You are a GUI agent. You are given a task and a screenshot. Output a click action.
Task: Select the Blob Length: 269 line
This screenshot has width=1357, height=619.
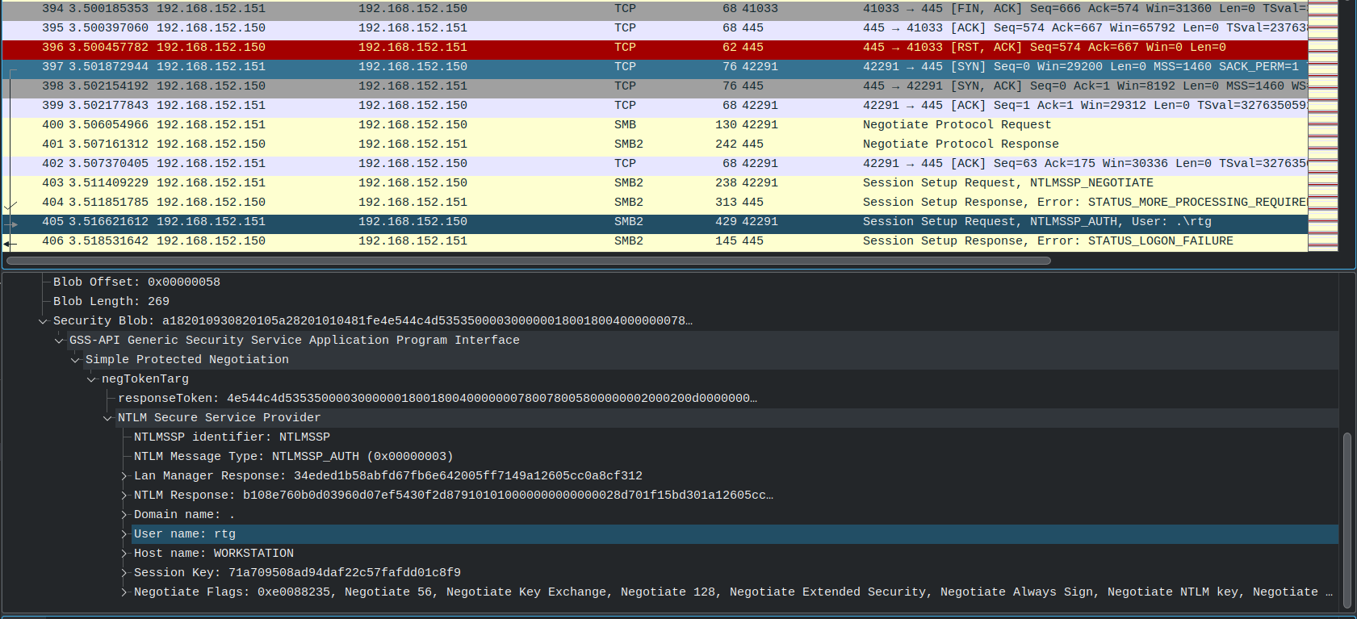coord(111,302)
